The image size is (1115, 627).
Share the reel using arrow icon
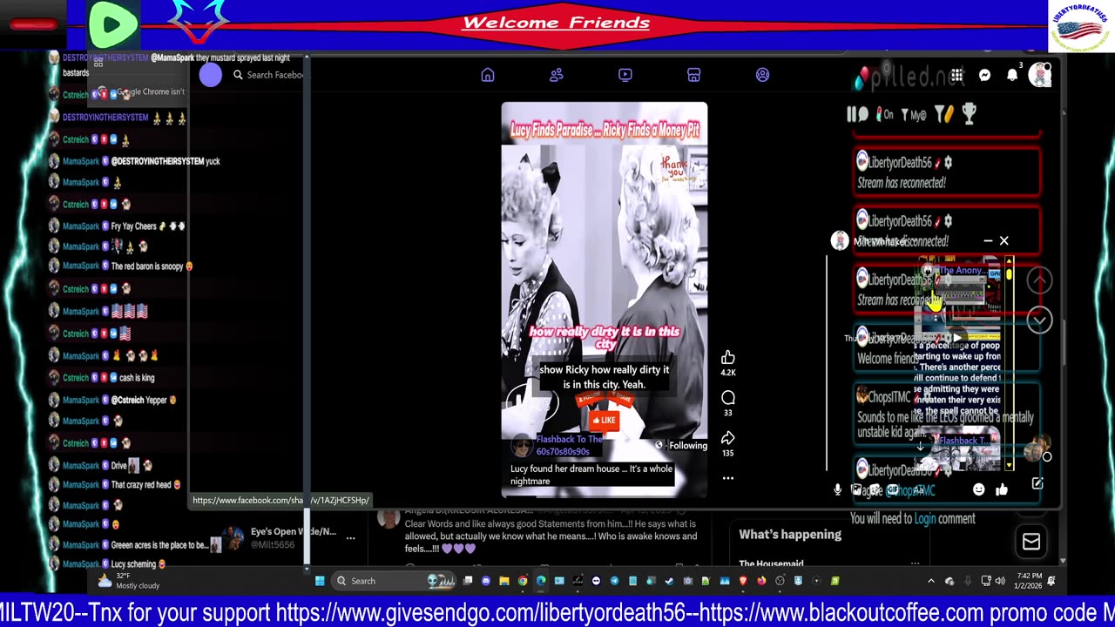pyautogui.click(x=728, y=438)
